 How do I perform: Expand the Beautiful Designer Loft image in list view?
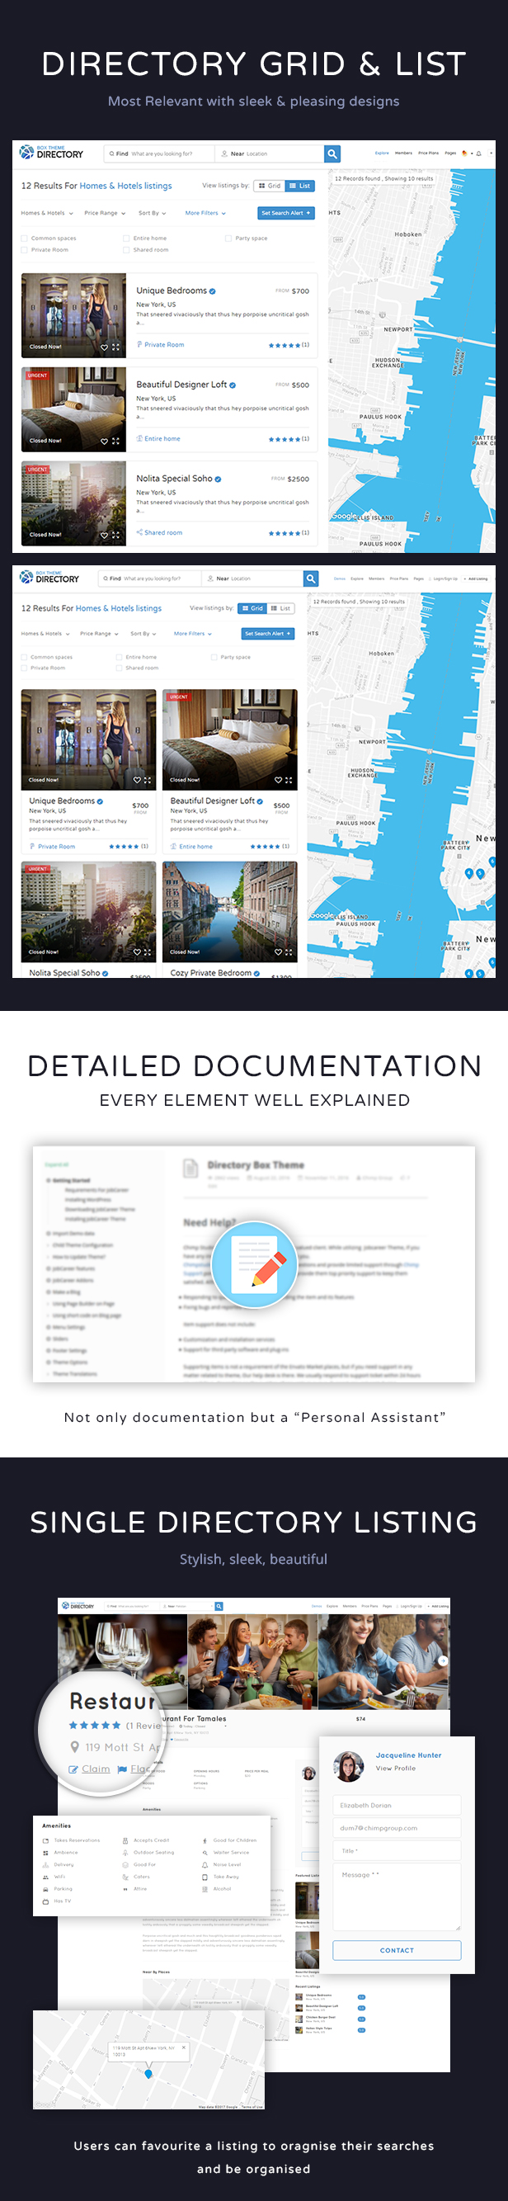(x=116, y=441)
